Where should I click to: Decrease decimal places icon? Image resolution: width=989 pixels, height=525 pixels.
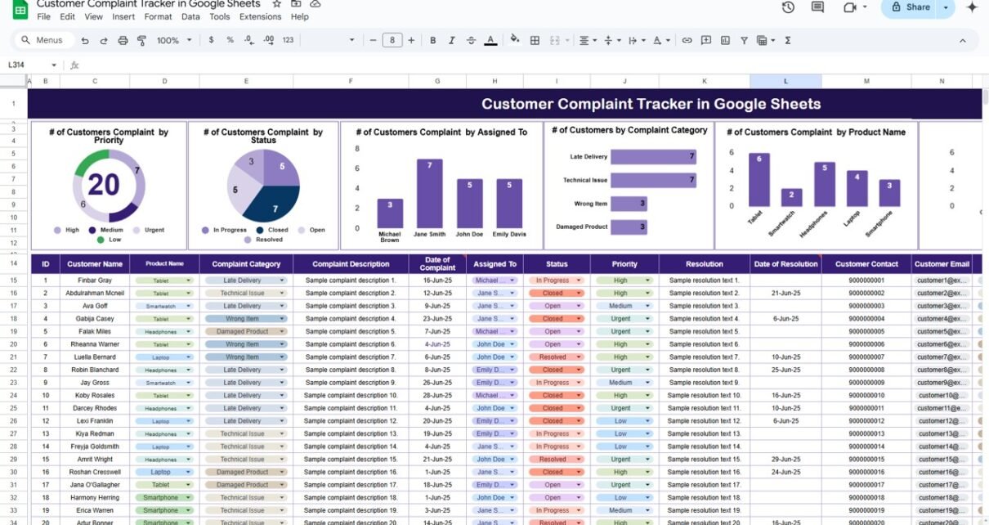248,40
